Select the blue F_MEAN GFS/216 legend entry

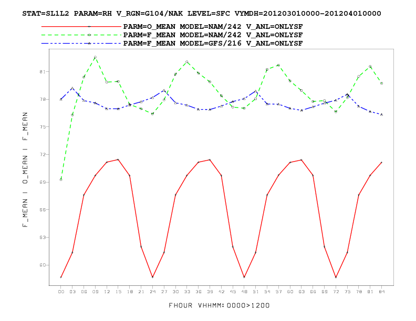(x=213, y=44)
